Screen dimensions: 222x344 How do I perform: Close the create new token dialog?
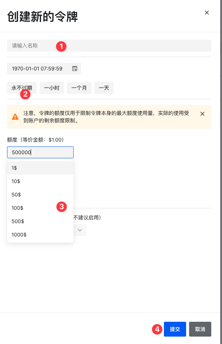[x=207, y=13]
